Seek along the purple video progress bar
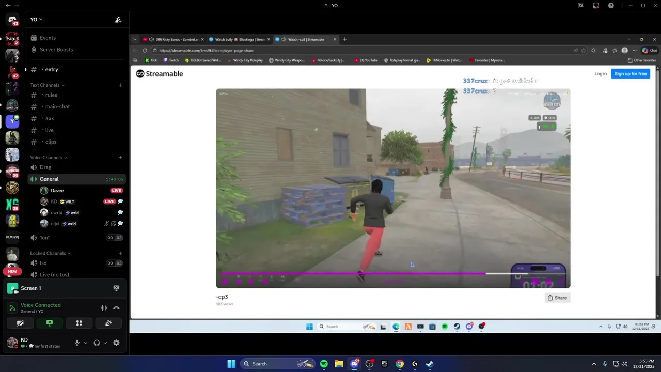Viewport: 661px width, 372px height. [x=392, y=274]
